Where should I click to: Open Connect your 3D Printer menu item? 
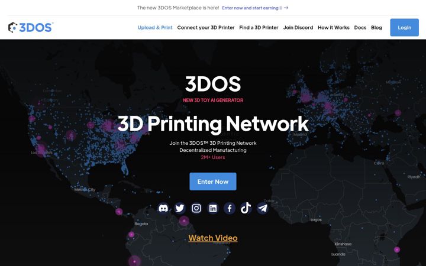click(x=206, y=27)
